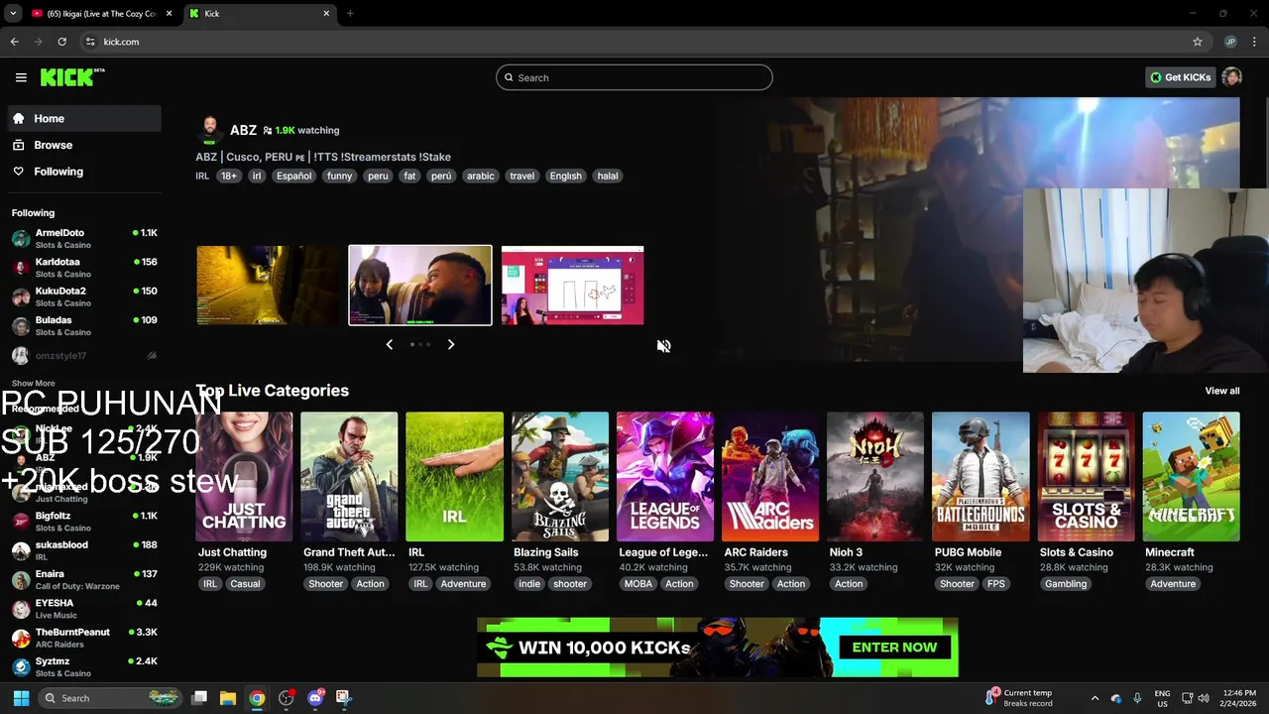Open the Minecraft category card
The image size is (1269, 714).
[x=1191, y=477]
